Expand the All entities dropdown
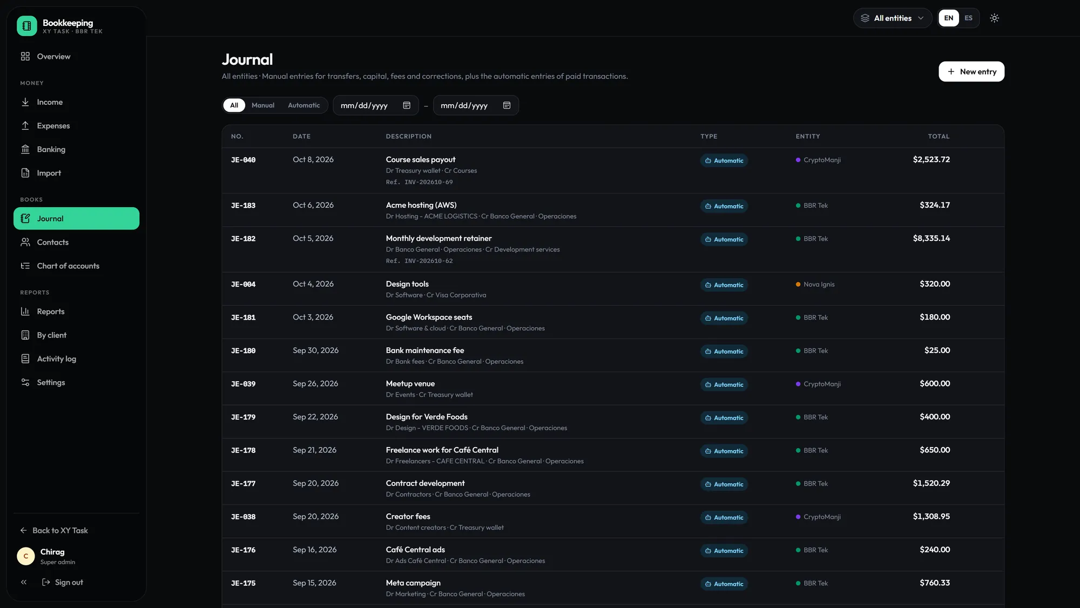The height and width of the screenshot is (608, 1080). 893,18
